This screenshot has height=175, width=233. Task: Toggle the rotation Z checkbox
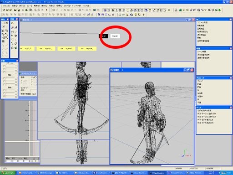click(4, 84)
